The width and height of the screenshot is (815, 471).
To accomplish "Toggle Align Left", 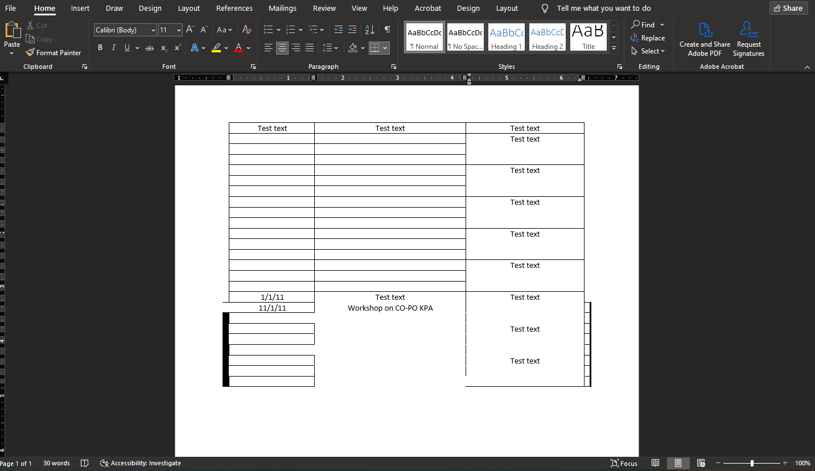I will point(269,48).
